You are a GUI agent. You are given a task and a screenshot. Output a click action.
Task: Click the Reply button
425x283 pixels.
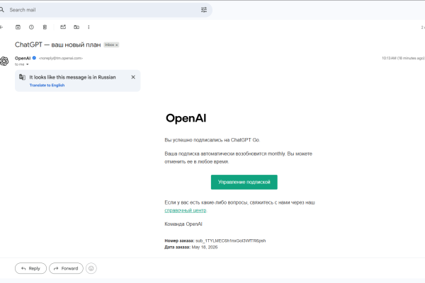(x=30, y=268)
